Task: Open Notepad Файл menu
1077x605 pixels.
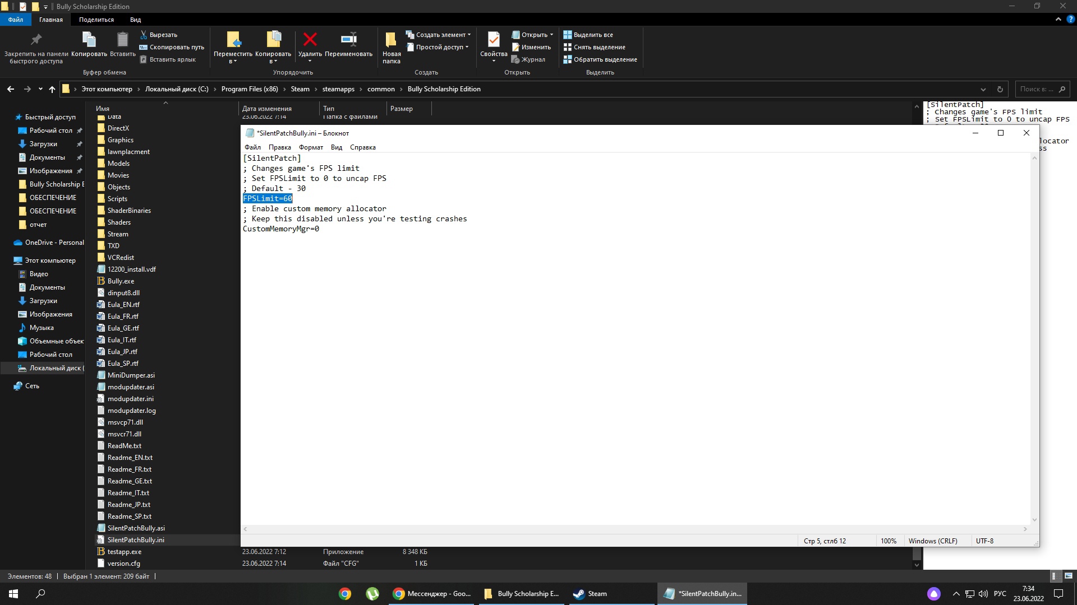Action: (x=252, y=147)
